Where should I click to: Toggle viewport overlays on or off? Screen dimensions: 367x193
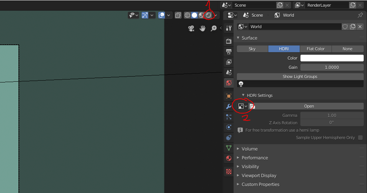[162, 15]
